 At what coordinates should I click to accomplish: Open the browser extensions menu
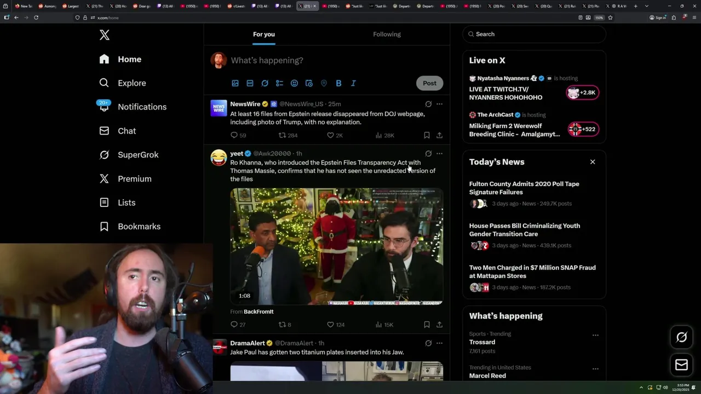[x=674, y=18]
